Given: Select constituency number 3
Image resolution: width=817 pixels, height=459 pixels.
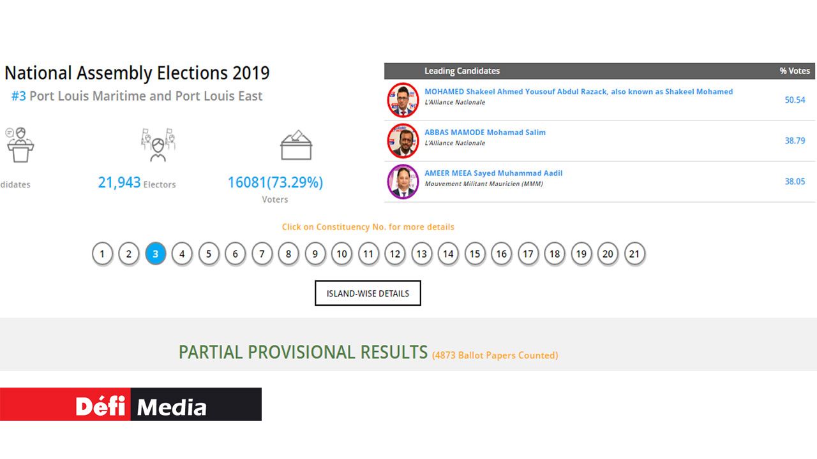Looking at the screenshot, I should pos(155,254).
